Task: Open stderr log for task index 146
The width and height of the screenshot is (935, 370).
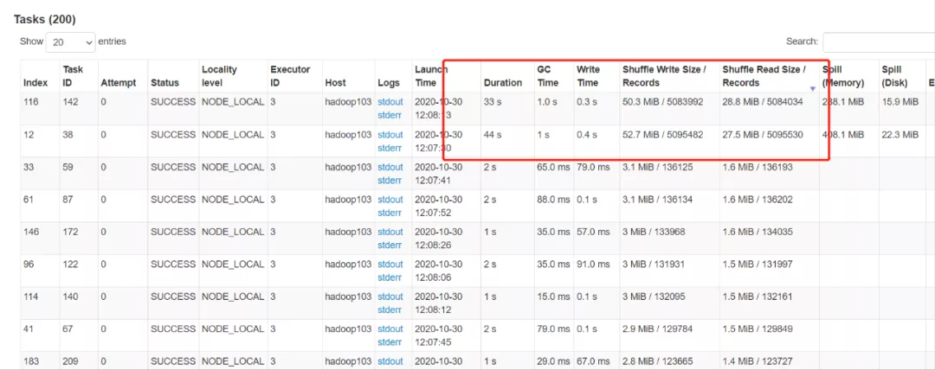Action: 390,245
